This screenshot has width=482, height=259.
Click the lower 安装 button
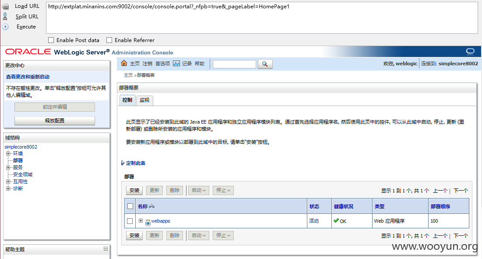click(x=134, y=236)
